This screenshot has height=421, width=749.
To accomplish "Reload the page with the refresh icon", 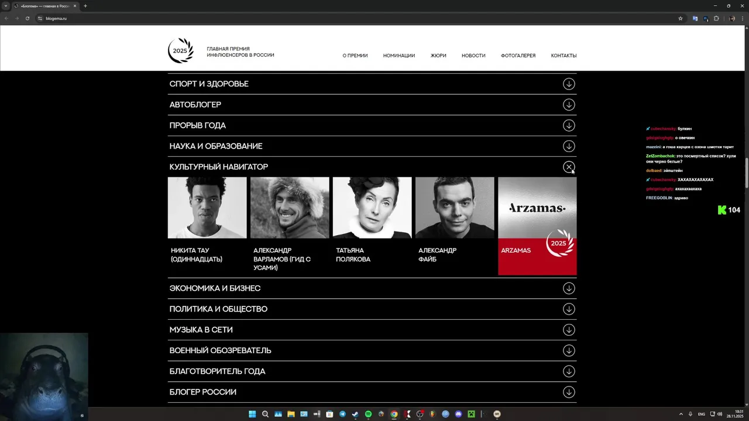I will pyautogui.click(x=27, y=18).
